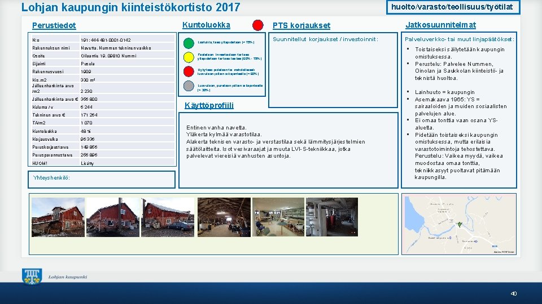
Task: Click the slide title Lohjan kaupungin kiinteistökortisto 2017
Action: (x=130, y=7)
